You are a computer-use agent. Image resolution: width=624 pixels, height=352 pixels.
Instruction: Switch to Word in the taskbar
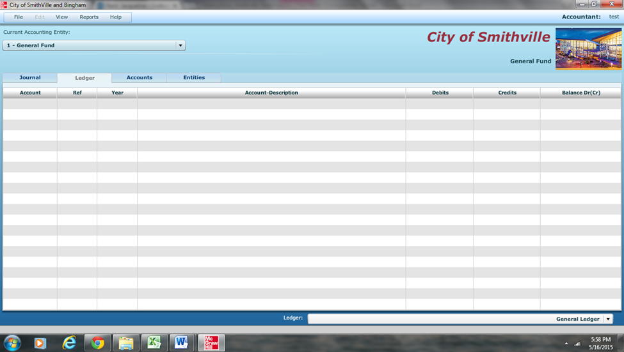tap(182, 342)
